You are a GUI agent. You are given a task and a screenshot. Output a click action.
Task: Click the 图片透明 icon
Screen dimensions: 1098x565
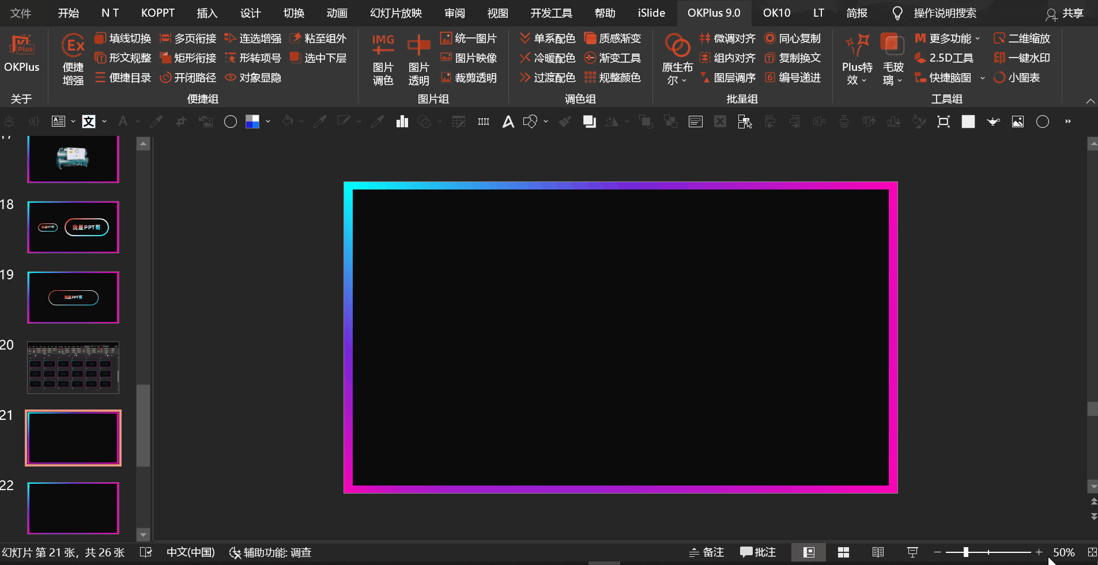pos(418,59)
